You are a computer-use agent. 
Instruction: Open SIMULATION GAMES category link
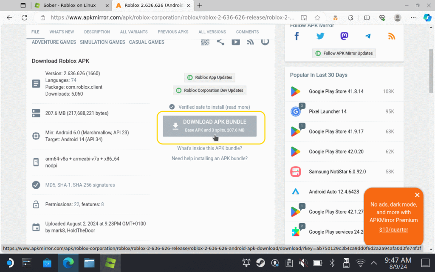[x=102, y=42]
